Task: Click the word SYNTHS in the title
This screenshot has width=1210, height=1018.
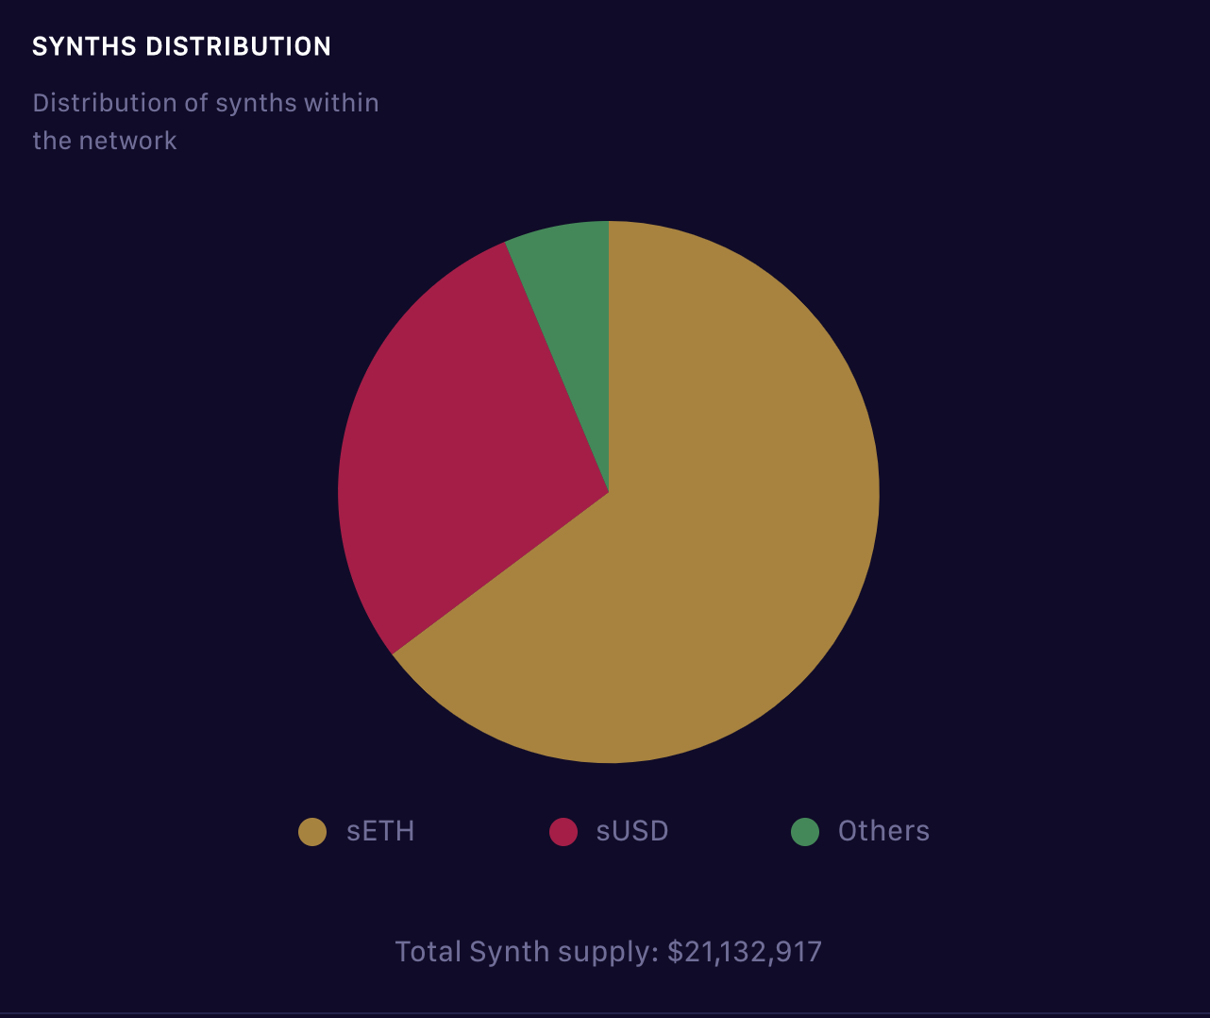Action: pos(85,46)
